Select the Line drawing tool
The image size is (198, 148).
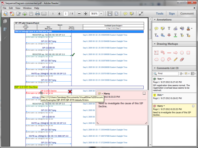click(x=169, y=53)
